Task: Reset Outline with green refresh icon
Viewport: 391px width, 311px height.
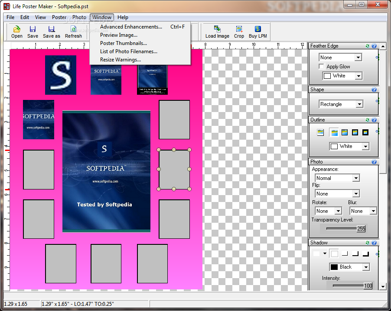Action: (367, 120)
